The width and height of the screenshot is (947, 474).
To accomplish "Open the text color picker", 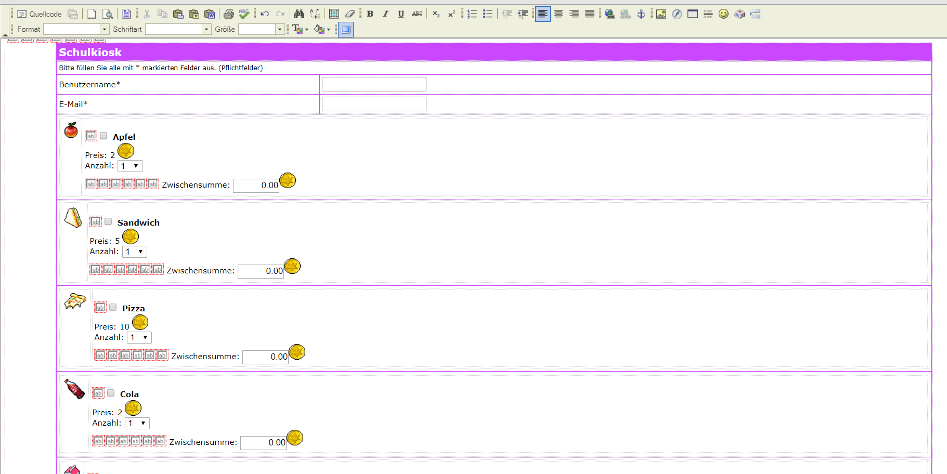I will (x=300, y=29).
